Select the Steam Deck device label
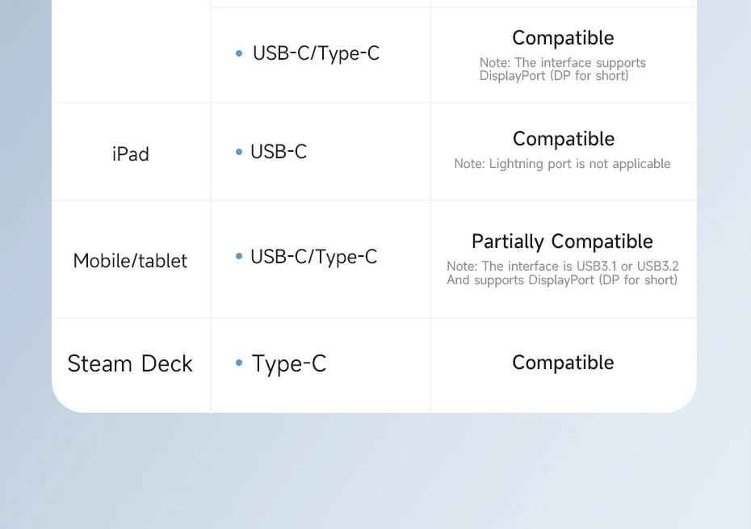Screen dimensions: 751x529 130,363
